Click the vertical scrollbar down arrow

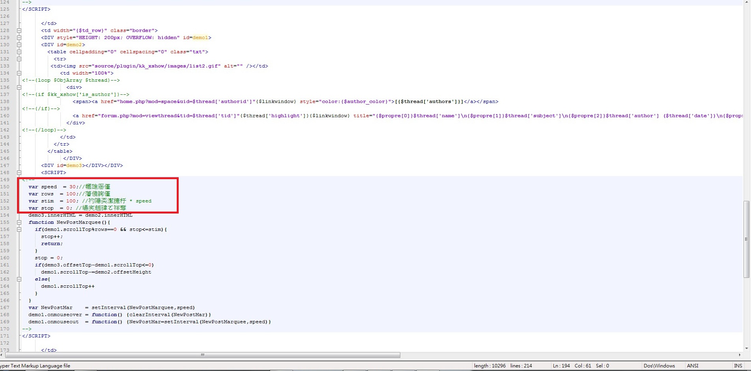pos(746,349)
